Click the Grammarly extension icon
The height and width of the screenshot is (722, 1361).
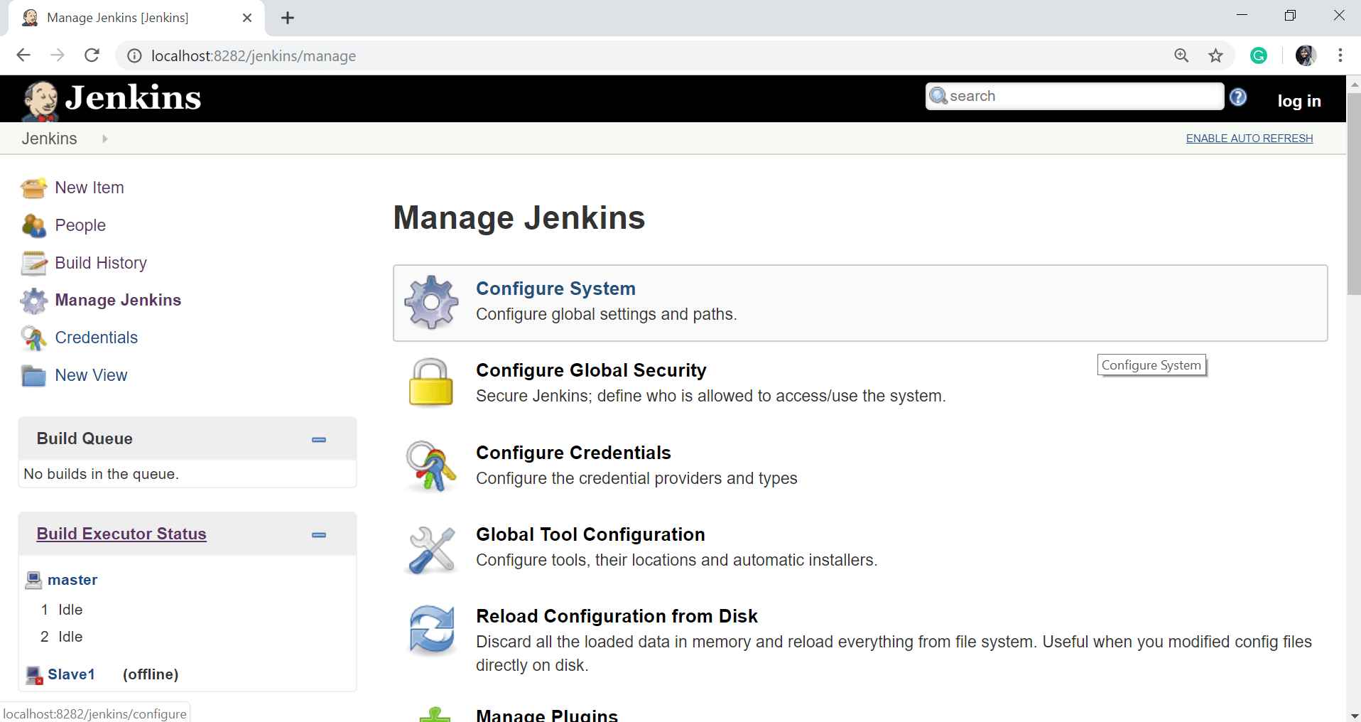coord(1259,55)
